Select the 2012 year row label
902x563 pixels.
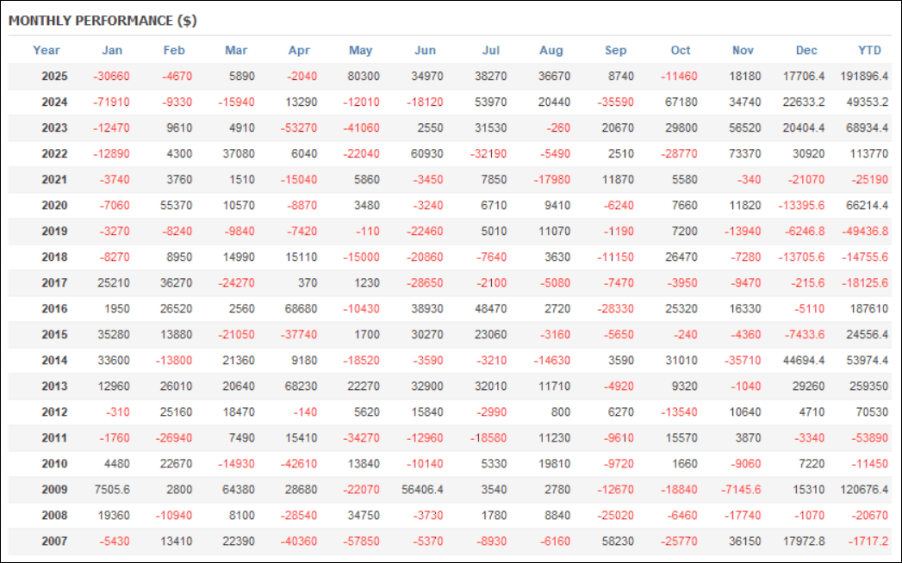coord(54,412)
